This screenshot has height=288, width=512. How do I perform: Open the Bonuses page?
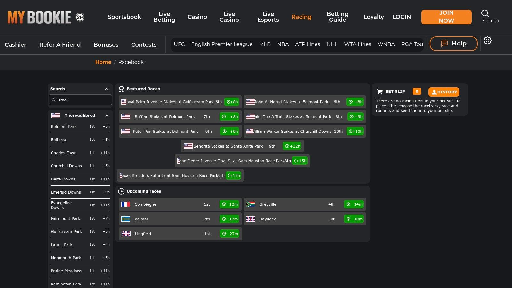coord(106,45)
